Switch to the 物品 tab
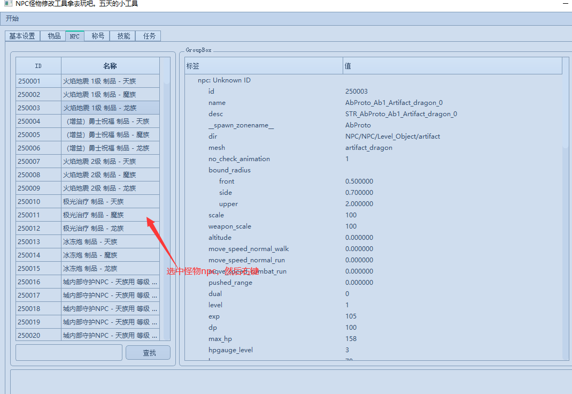 click(54, 36)
